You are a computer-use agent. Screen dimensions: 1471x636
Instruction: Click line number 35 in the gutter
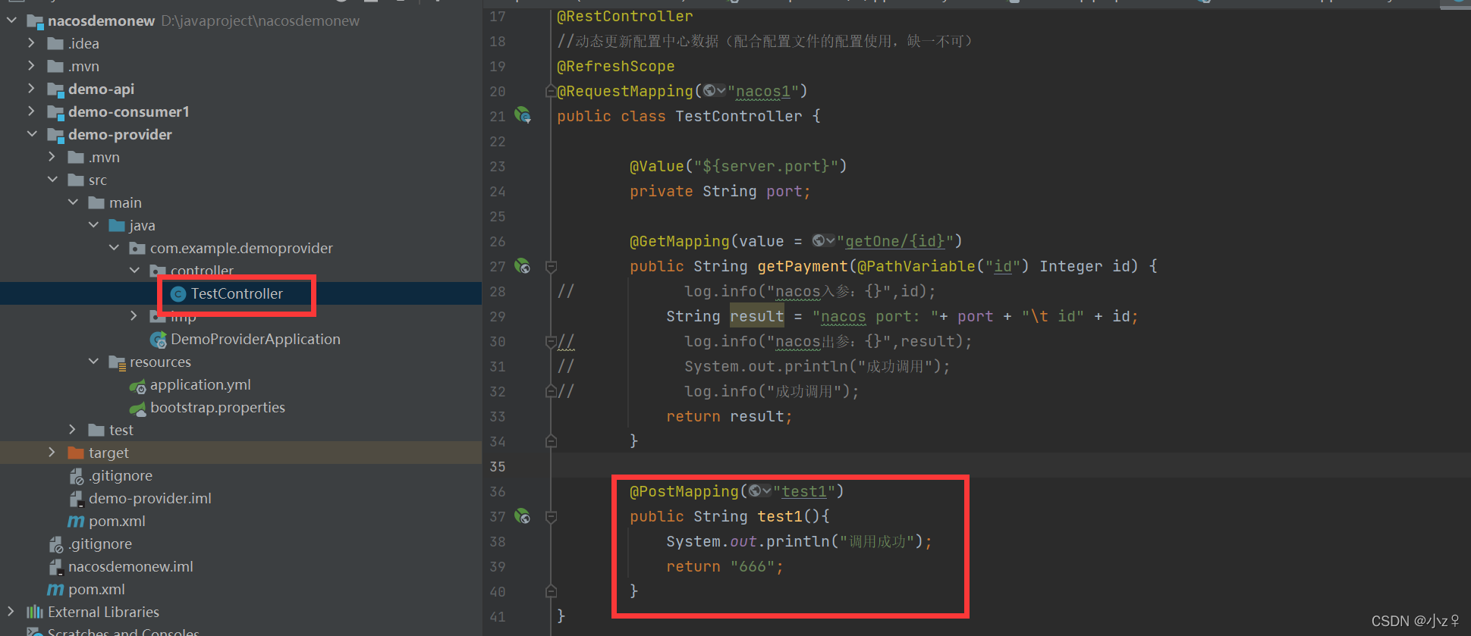498,466
